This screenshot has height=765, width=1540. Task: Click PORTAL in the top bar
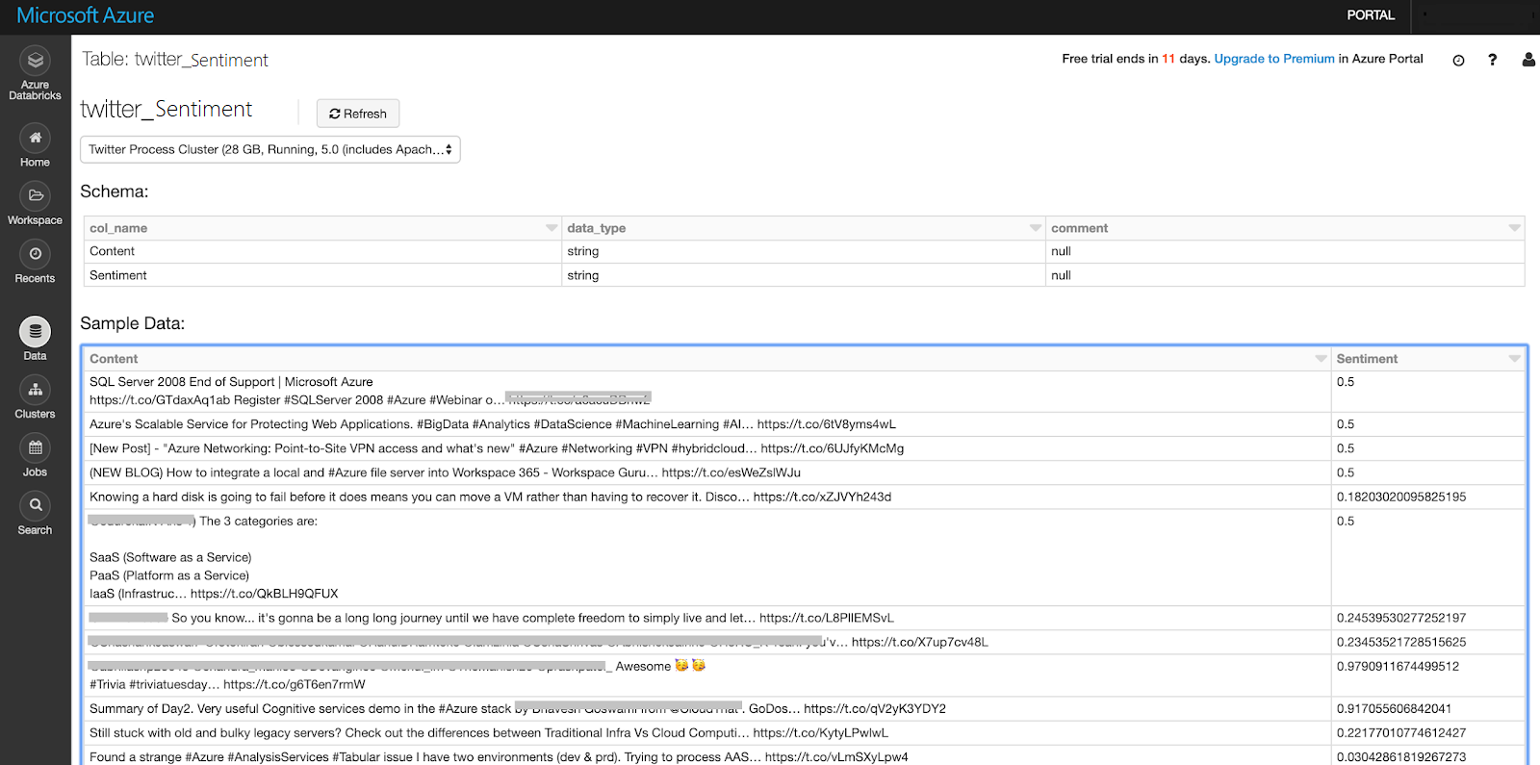pos(1371,15)
